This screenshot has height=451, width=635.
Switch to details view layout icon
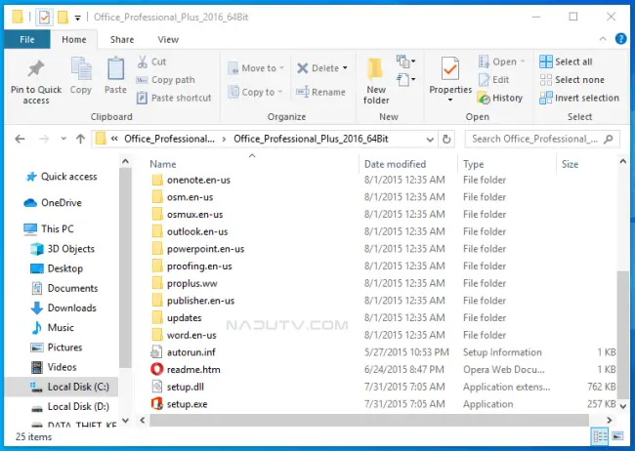pyautogui.click(x=600, y=436)
